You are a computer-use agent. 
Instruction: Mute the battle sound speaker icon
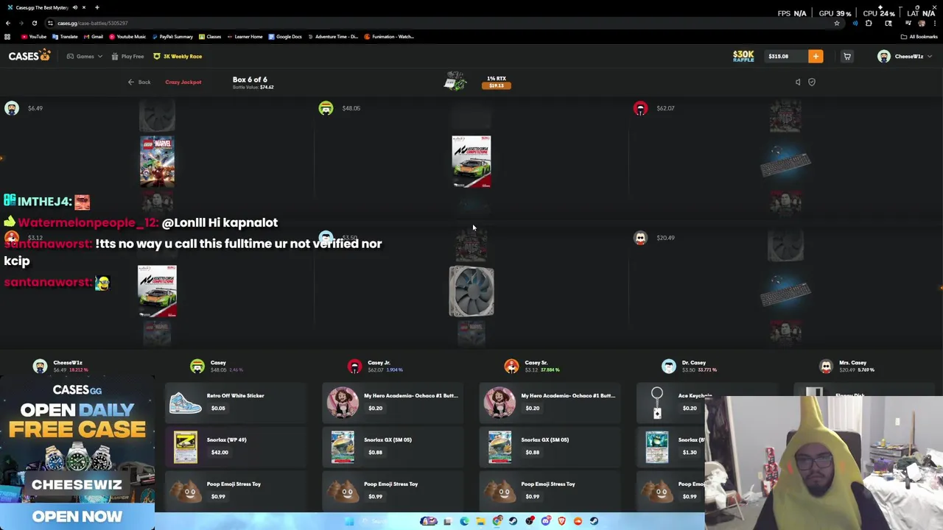[x=798, y=82]
